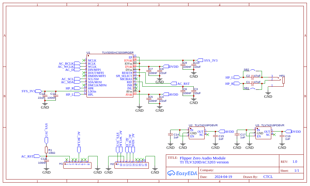Select the U1 TLV320DAC3203IRGER chip body
Viewport: 310px width, 186px height.
[x=110, y=76]
